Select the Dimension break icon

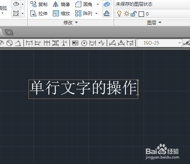click(64, 43)
